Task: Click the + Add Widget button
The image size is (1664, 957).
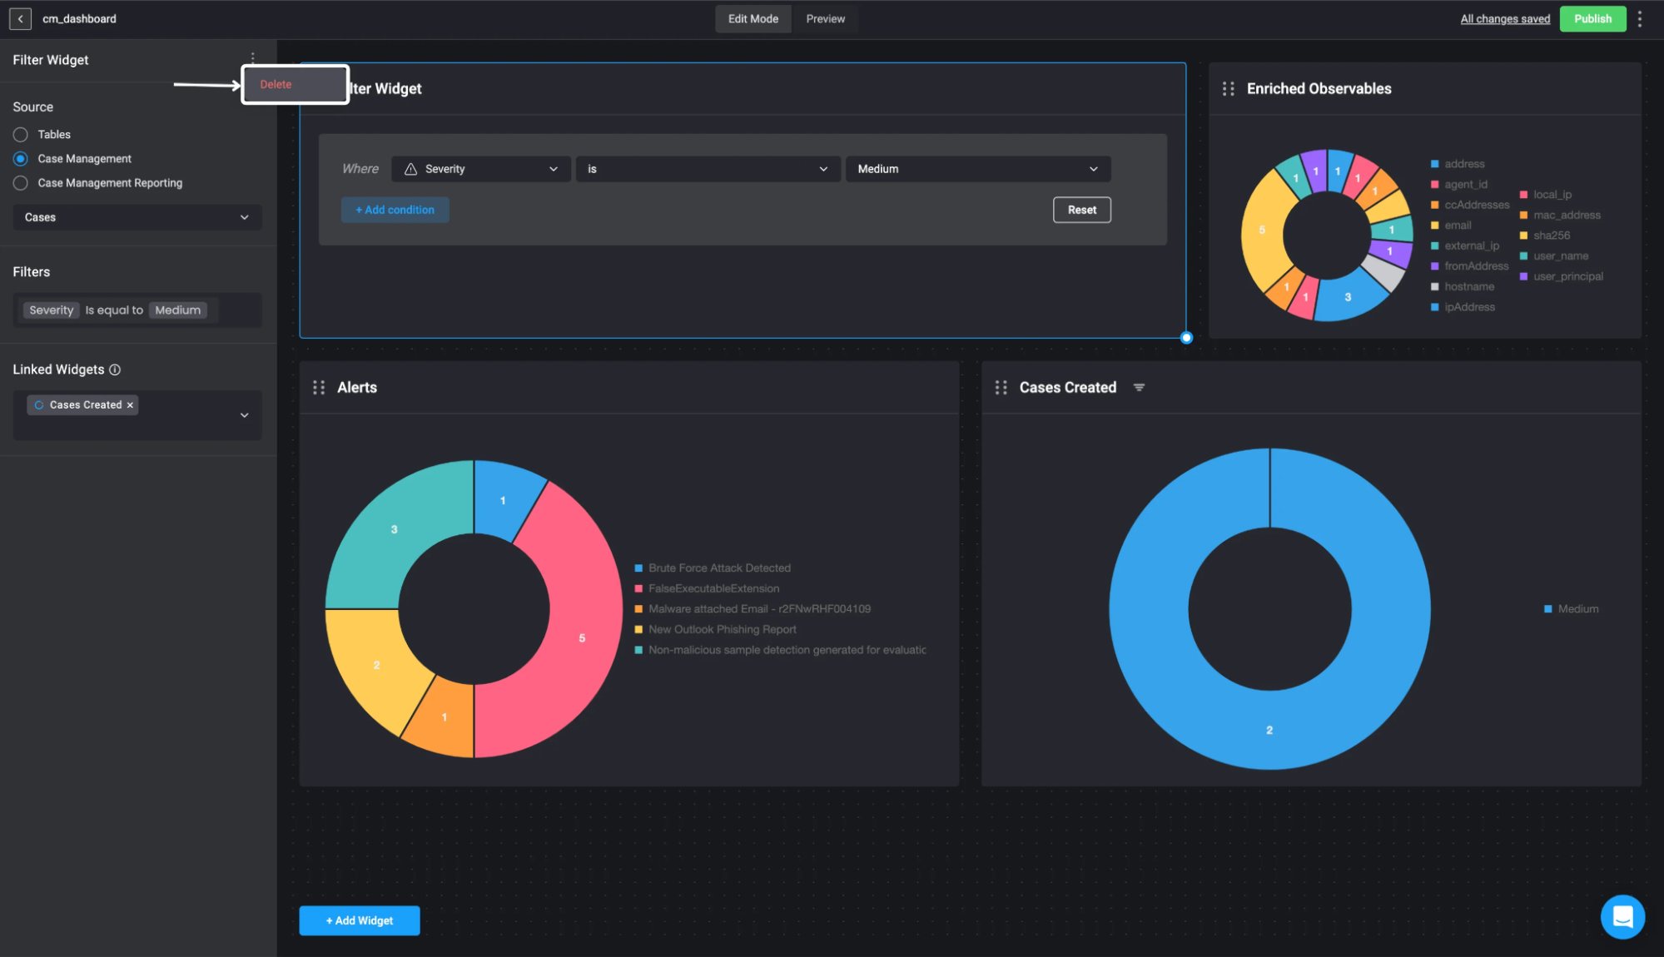Action: 360,920
